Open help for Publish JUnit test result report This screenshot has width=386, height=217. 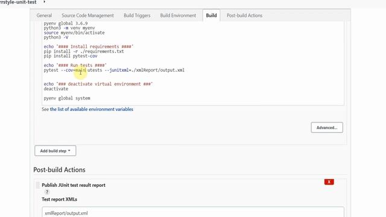(x=47, y=192)
